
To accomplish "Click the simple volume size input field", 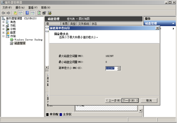I will click(x=112, y=68).
